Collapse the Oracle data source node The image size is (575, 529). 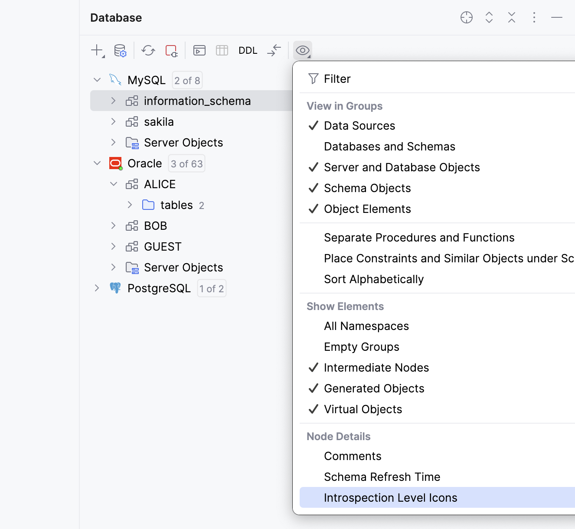click(97, 163)
